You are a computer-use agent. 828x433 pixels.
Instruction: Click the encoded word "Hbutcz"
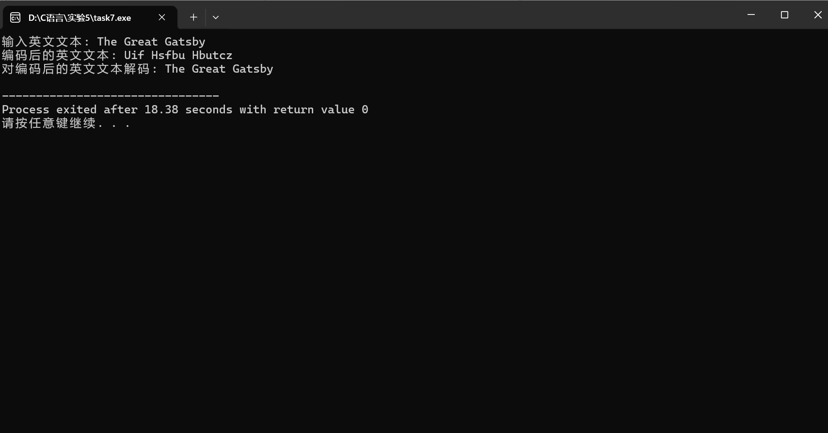point(212,55)
